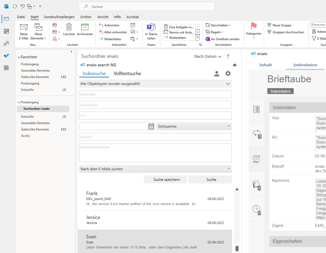
Task: Click the Suche speichern button
Action: 166,179
